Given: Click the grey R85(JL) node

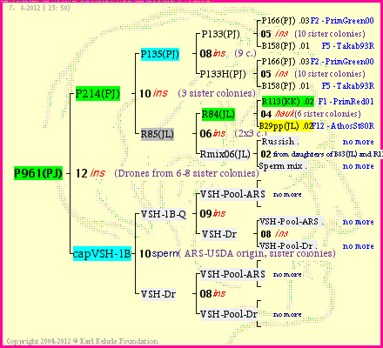Looking at the screenshot, I should click(x=158, y=134).
